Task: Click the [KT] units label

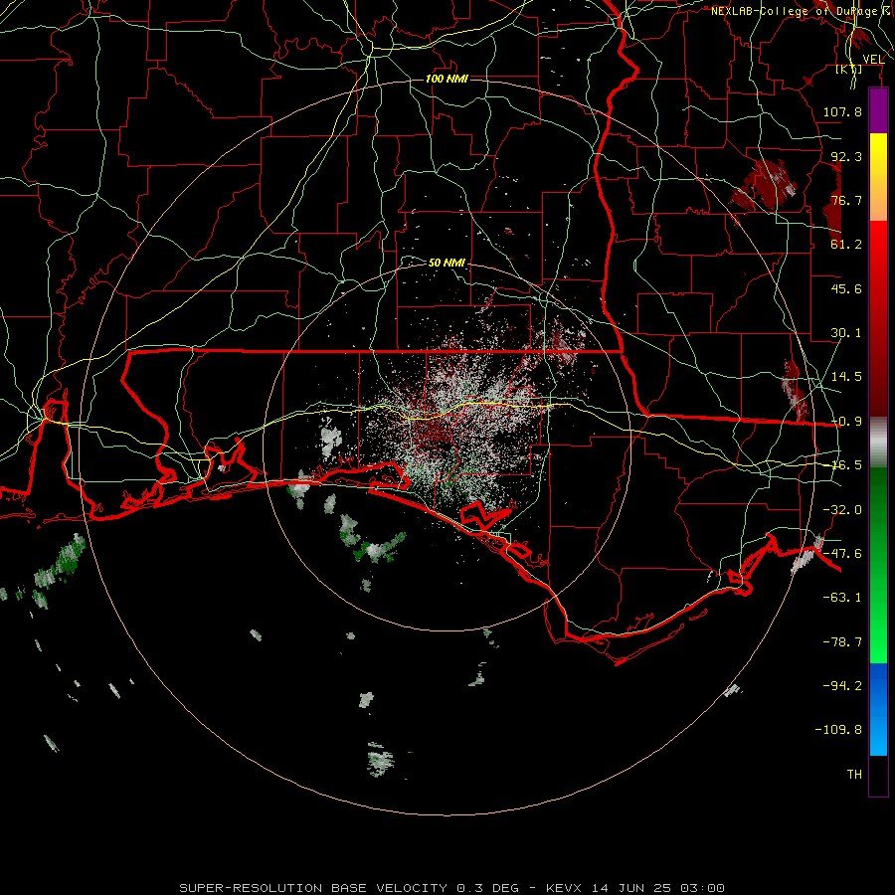Action: [849, 69]
